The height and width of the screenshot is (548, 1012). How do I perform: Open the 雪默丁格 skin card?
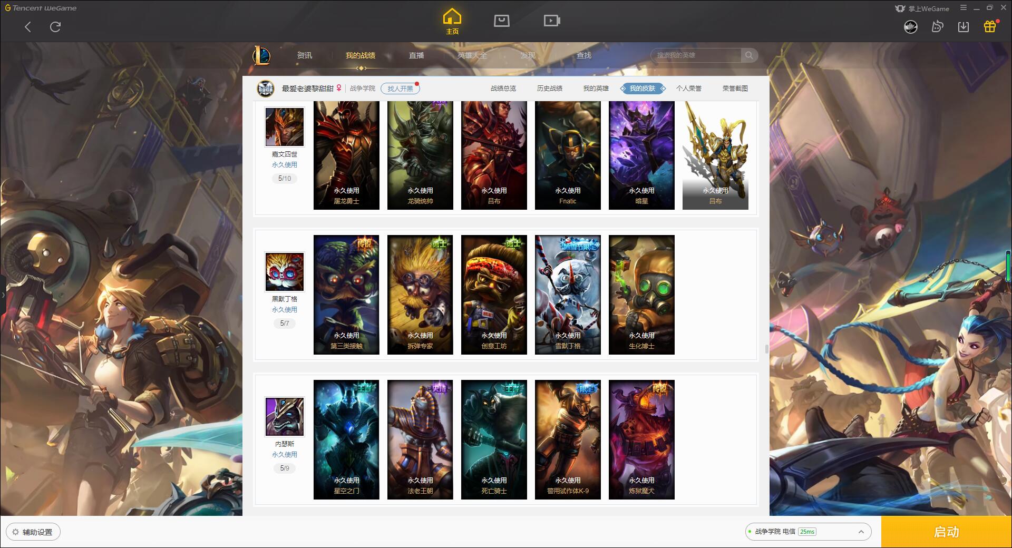(568, 295)
